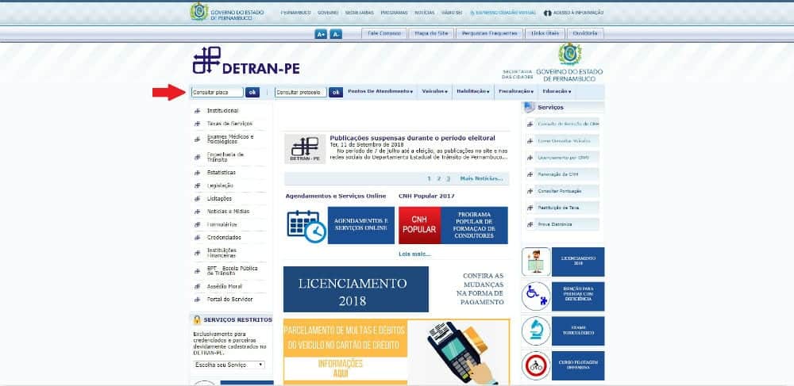Click the icon beside Legislação
The image size is (794, 386).
coord(198,186)
